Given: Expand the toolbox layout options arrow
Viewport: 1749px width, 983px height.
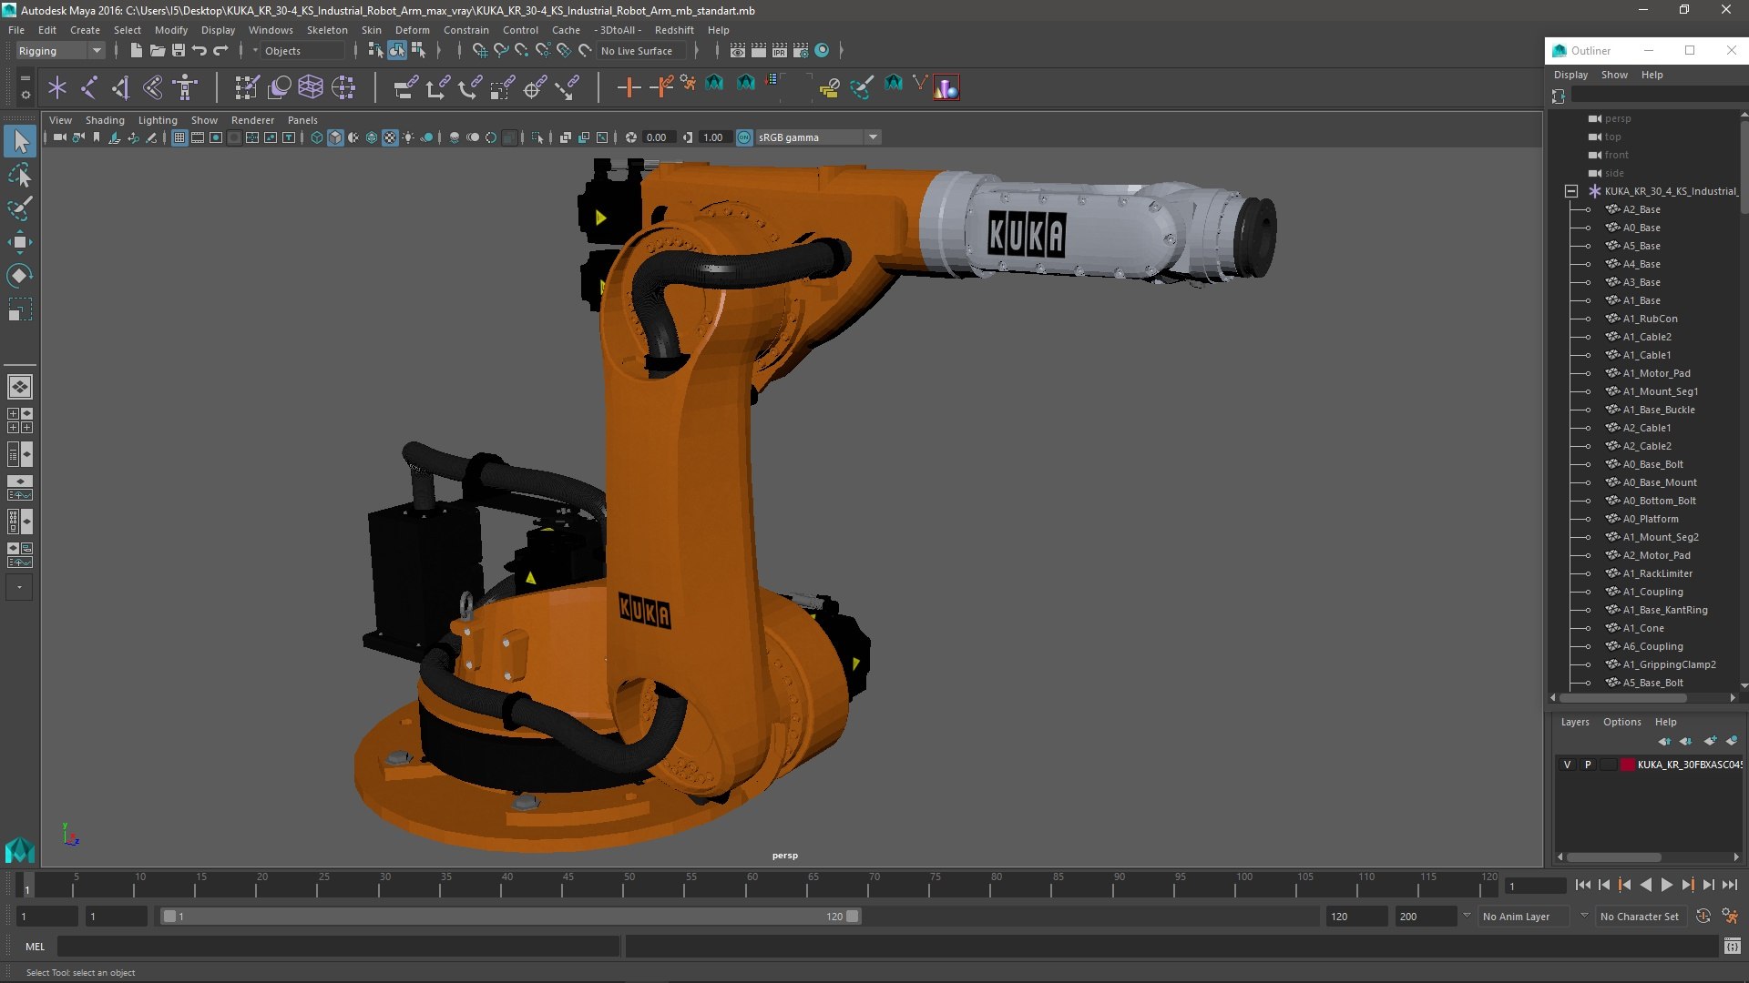Looking at the screenshot, I should [20, 588].
